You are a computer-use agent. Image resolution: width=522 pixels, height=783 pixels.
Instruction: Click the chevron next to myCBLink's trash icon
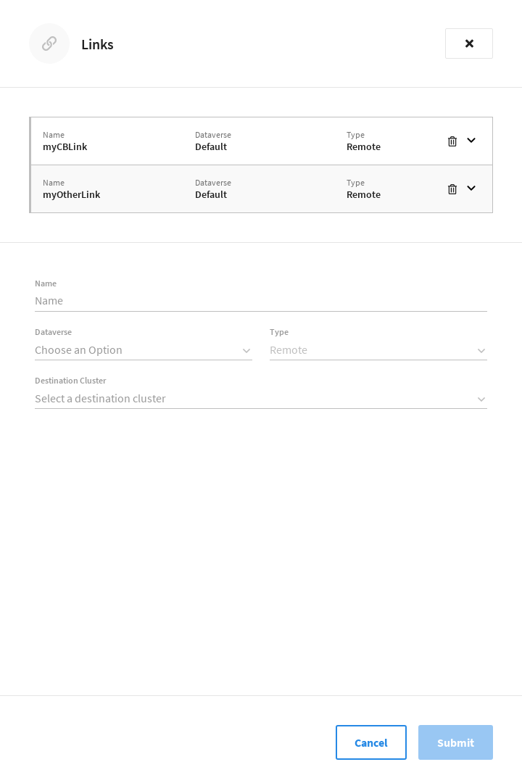471,141
